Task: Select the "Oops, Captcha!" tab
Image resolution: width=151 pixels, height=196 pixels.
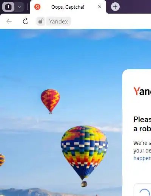Action: click(x=68, y=7)
